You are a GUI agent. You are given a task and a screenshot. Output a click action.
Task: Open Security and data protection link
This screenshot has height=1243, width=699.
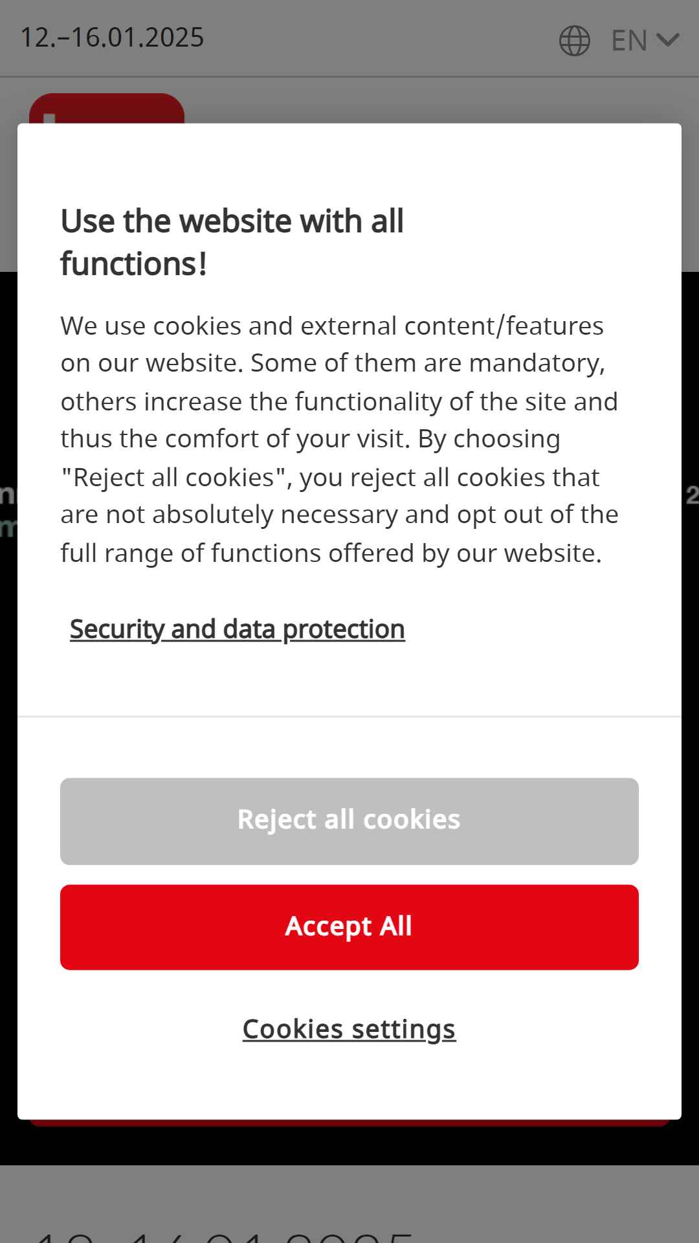(x=238, y=629)
